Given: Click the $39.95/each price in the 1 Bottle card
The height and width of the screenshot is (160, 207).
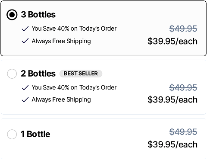Looking at the screenshot, I should click(172, 144).
